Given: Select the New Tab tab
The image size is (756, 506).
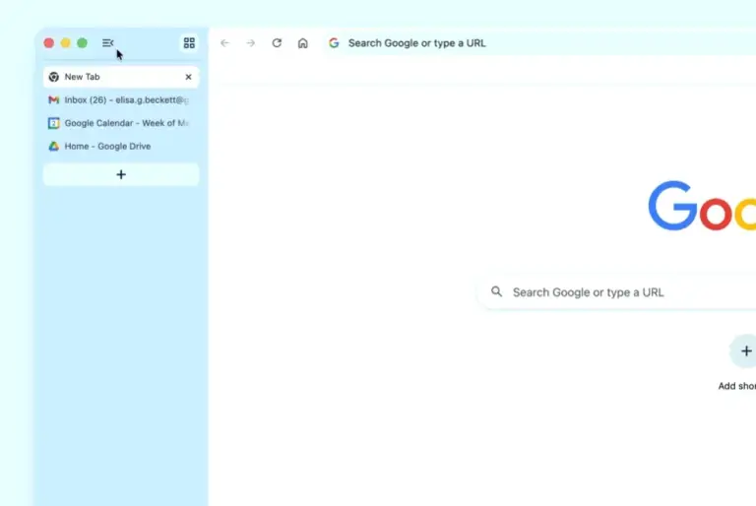Looking at the screenshot, I should tap(121, 77).
